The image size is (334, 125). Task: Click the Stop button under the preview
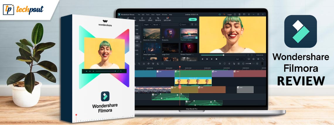217,59
